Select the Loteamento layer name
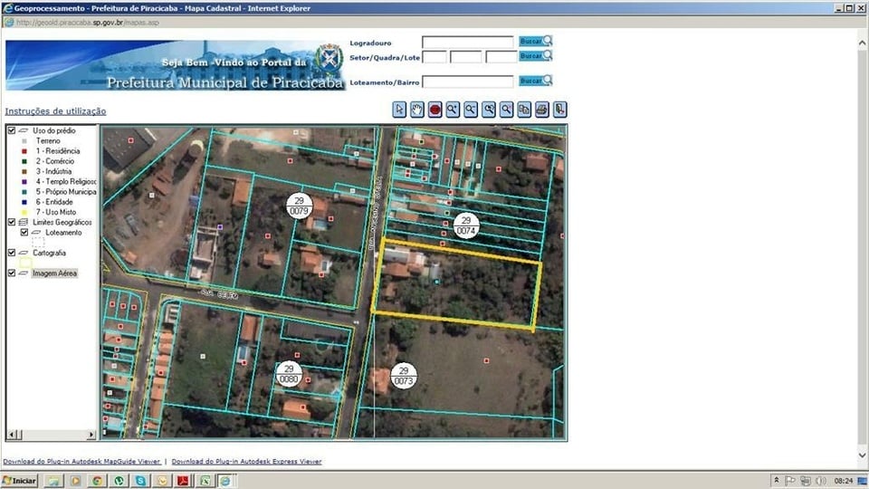Image resolution: width=869 pixels, height=489 pixels. (x=63, y=233)
